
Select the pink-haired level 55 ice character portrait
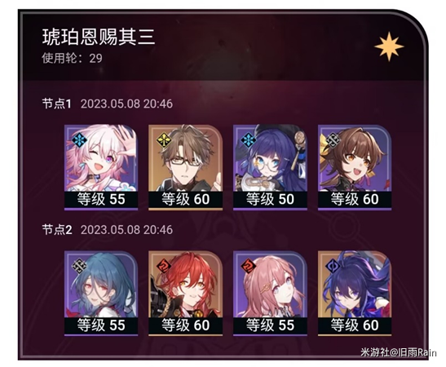(x=101, y=167)
